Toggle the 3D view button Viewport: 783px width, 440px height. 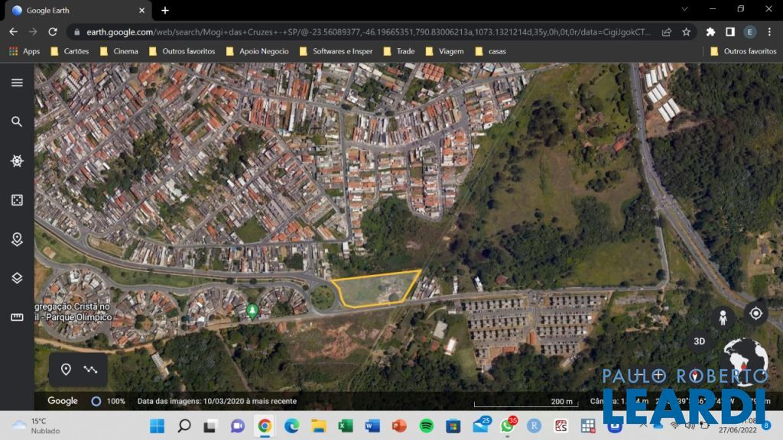tap(699, 341)
